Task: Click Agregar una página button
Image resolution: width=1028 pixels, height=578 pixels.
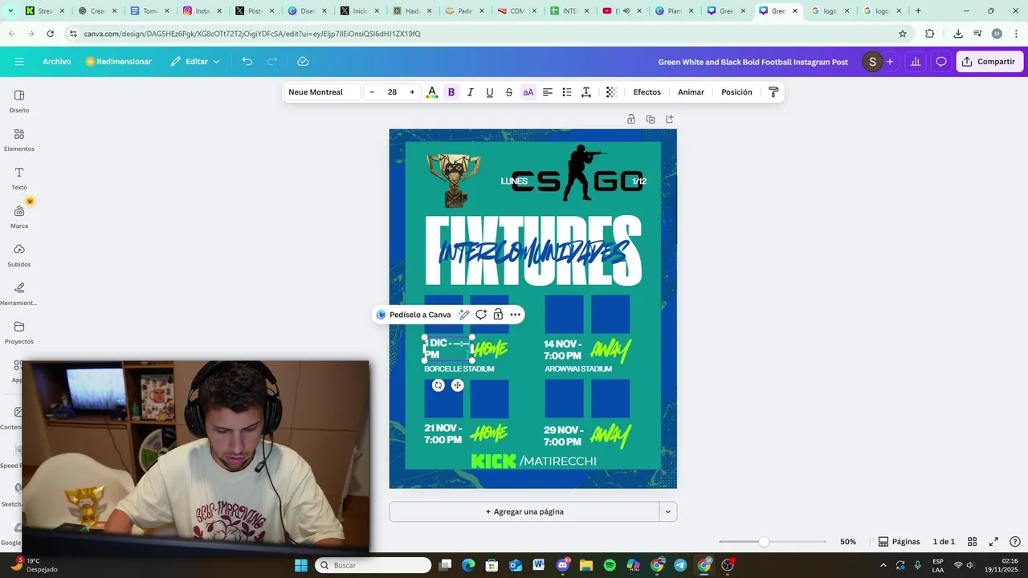Action: pos(524,511)
